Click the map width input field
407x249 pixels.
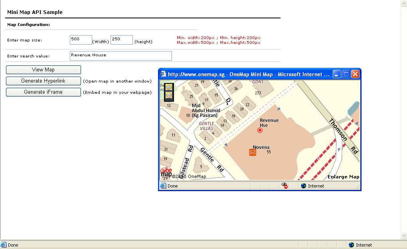(81, 40)
